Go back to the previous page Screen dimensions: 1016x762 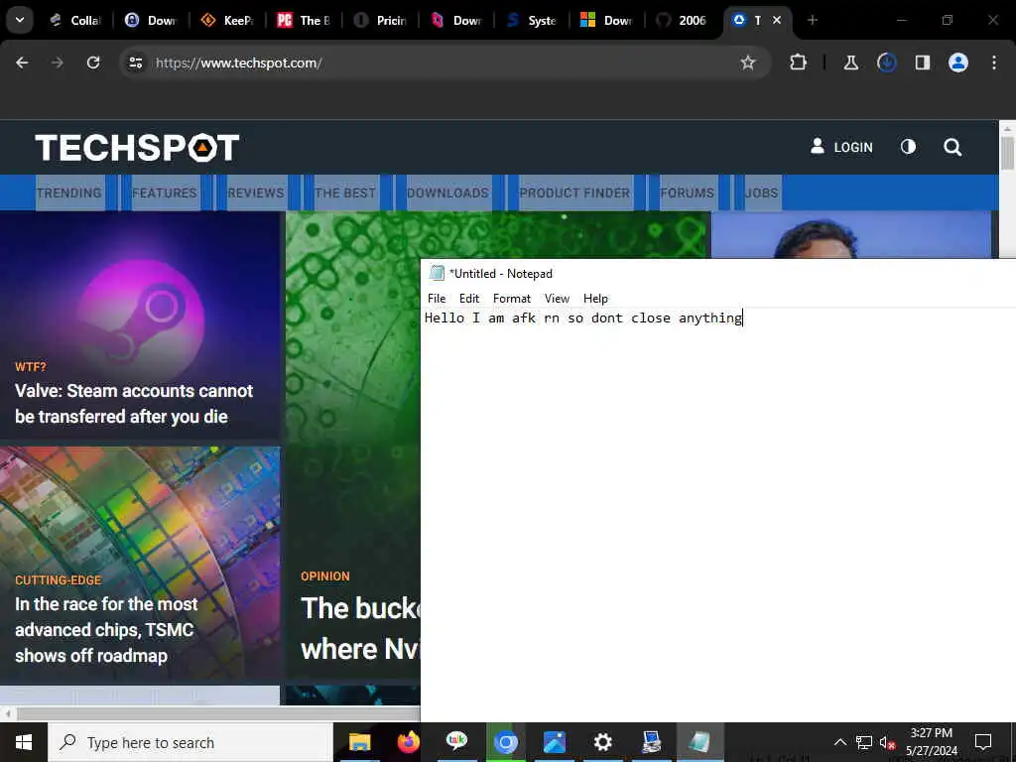point(22,63)
